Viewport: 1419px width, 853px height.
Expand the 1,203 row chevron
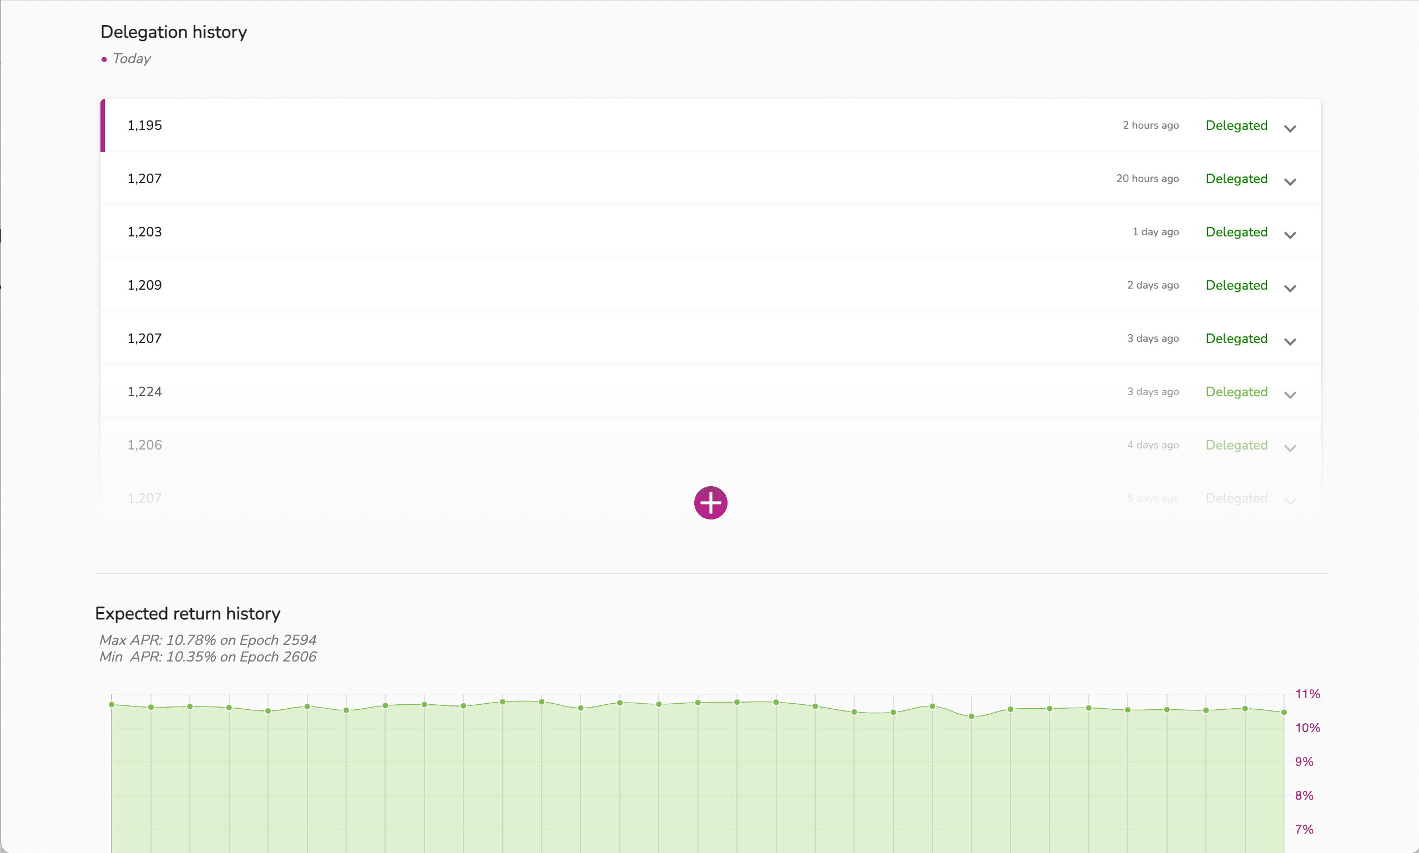[1290, 235]
